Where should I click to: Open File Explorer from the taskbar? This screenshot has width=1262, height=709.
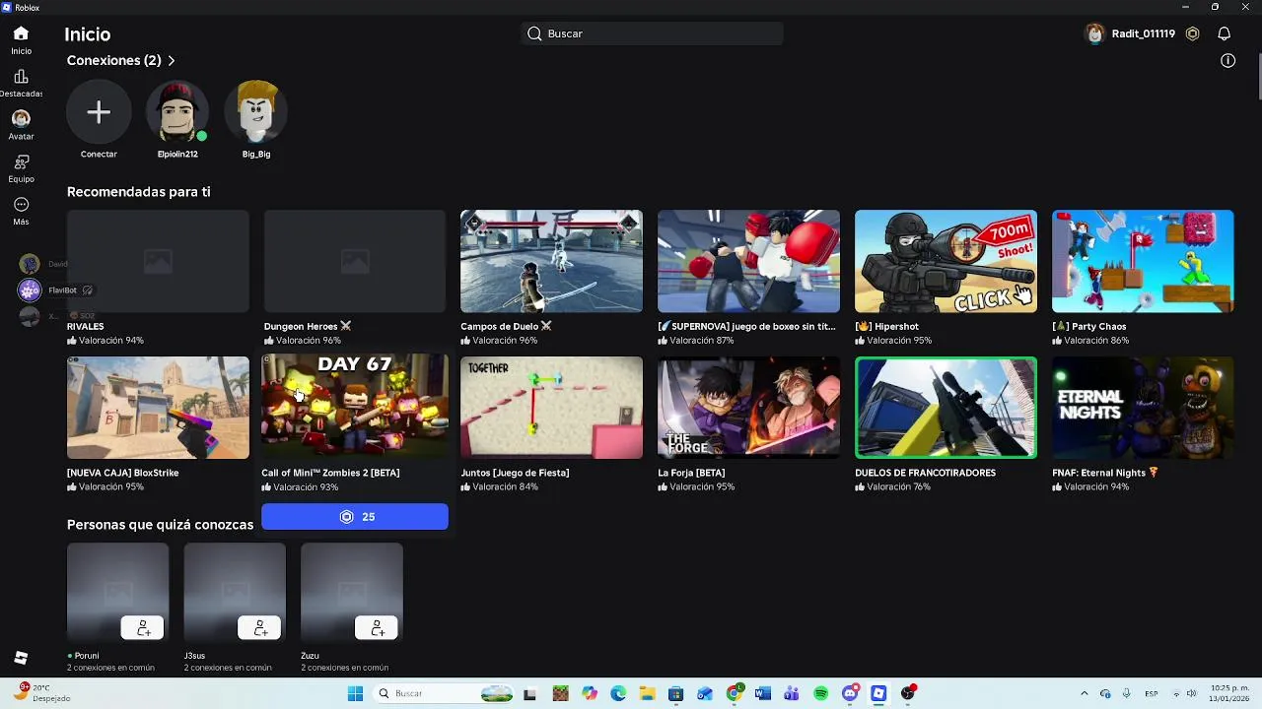[647, 693]
